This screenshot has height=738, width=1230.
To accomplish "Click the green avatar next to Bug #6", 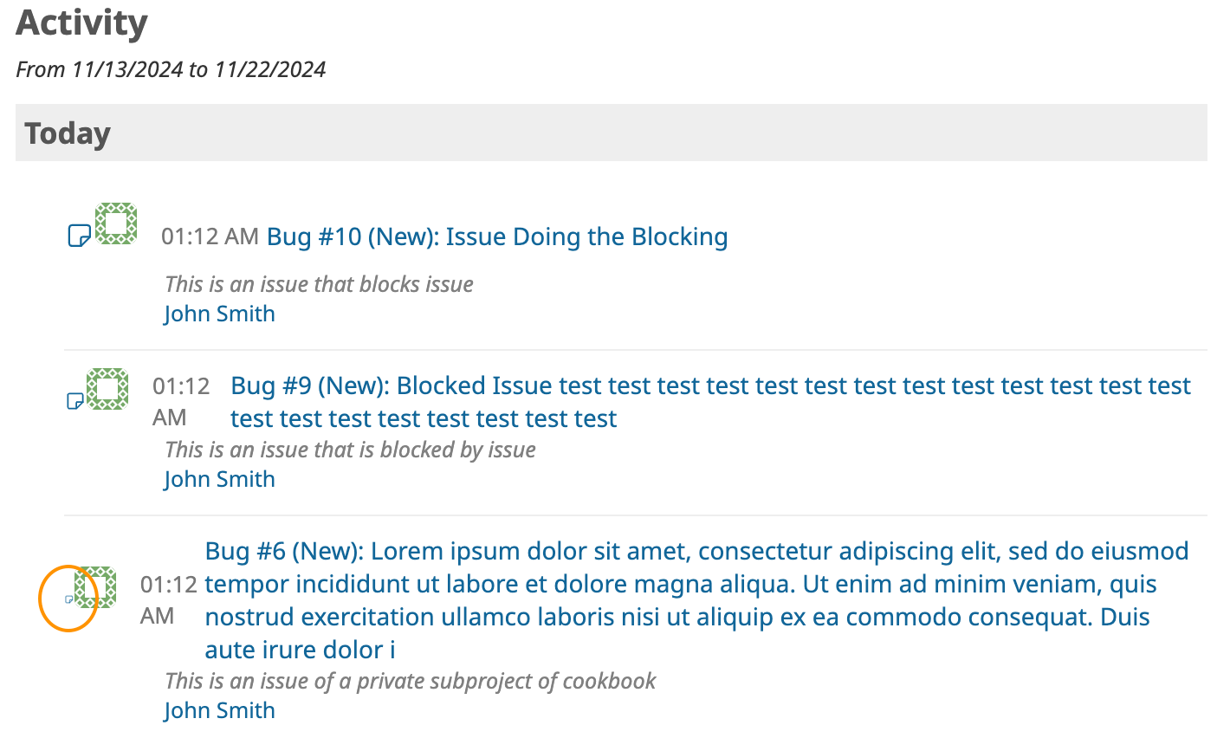I will coord(95,587).
